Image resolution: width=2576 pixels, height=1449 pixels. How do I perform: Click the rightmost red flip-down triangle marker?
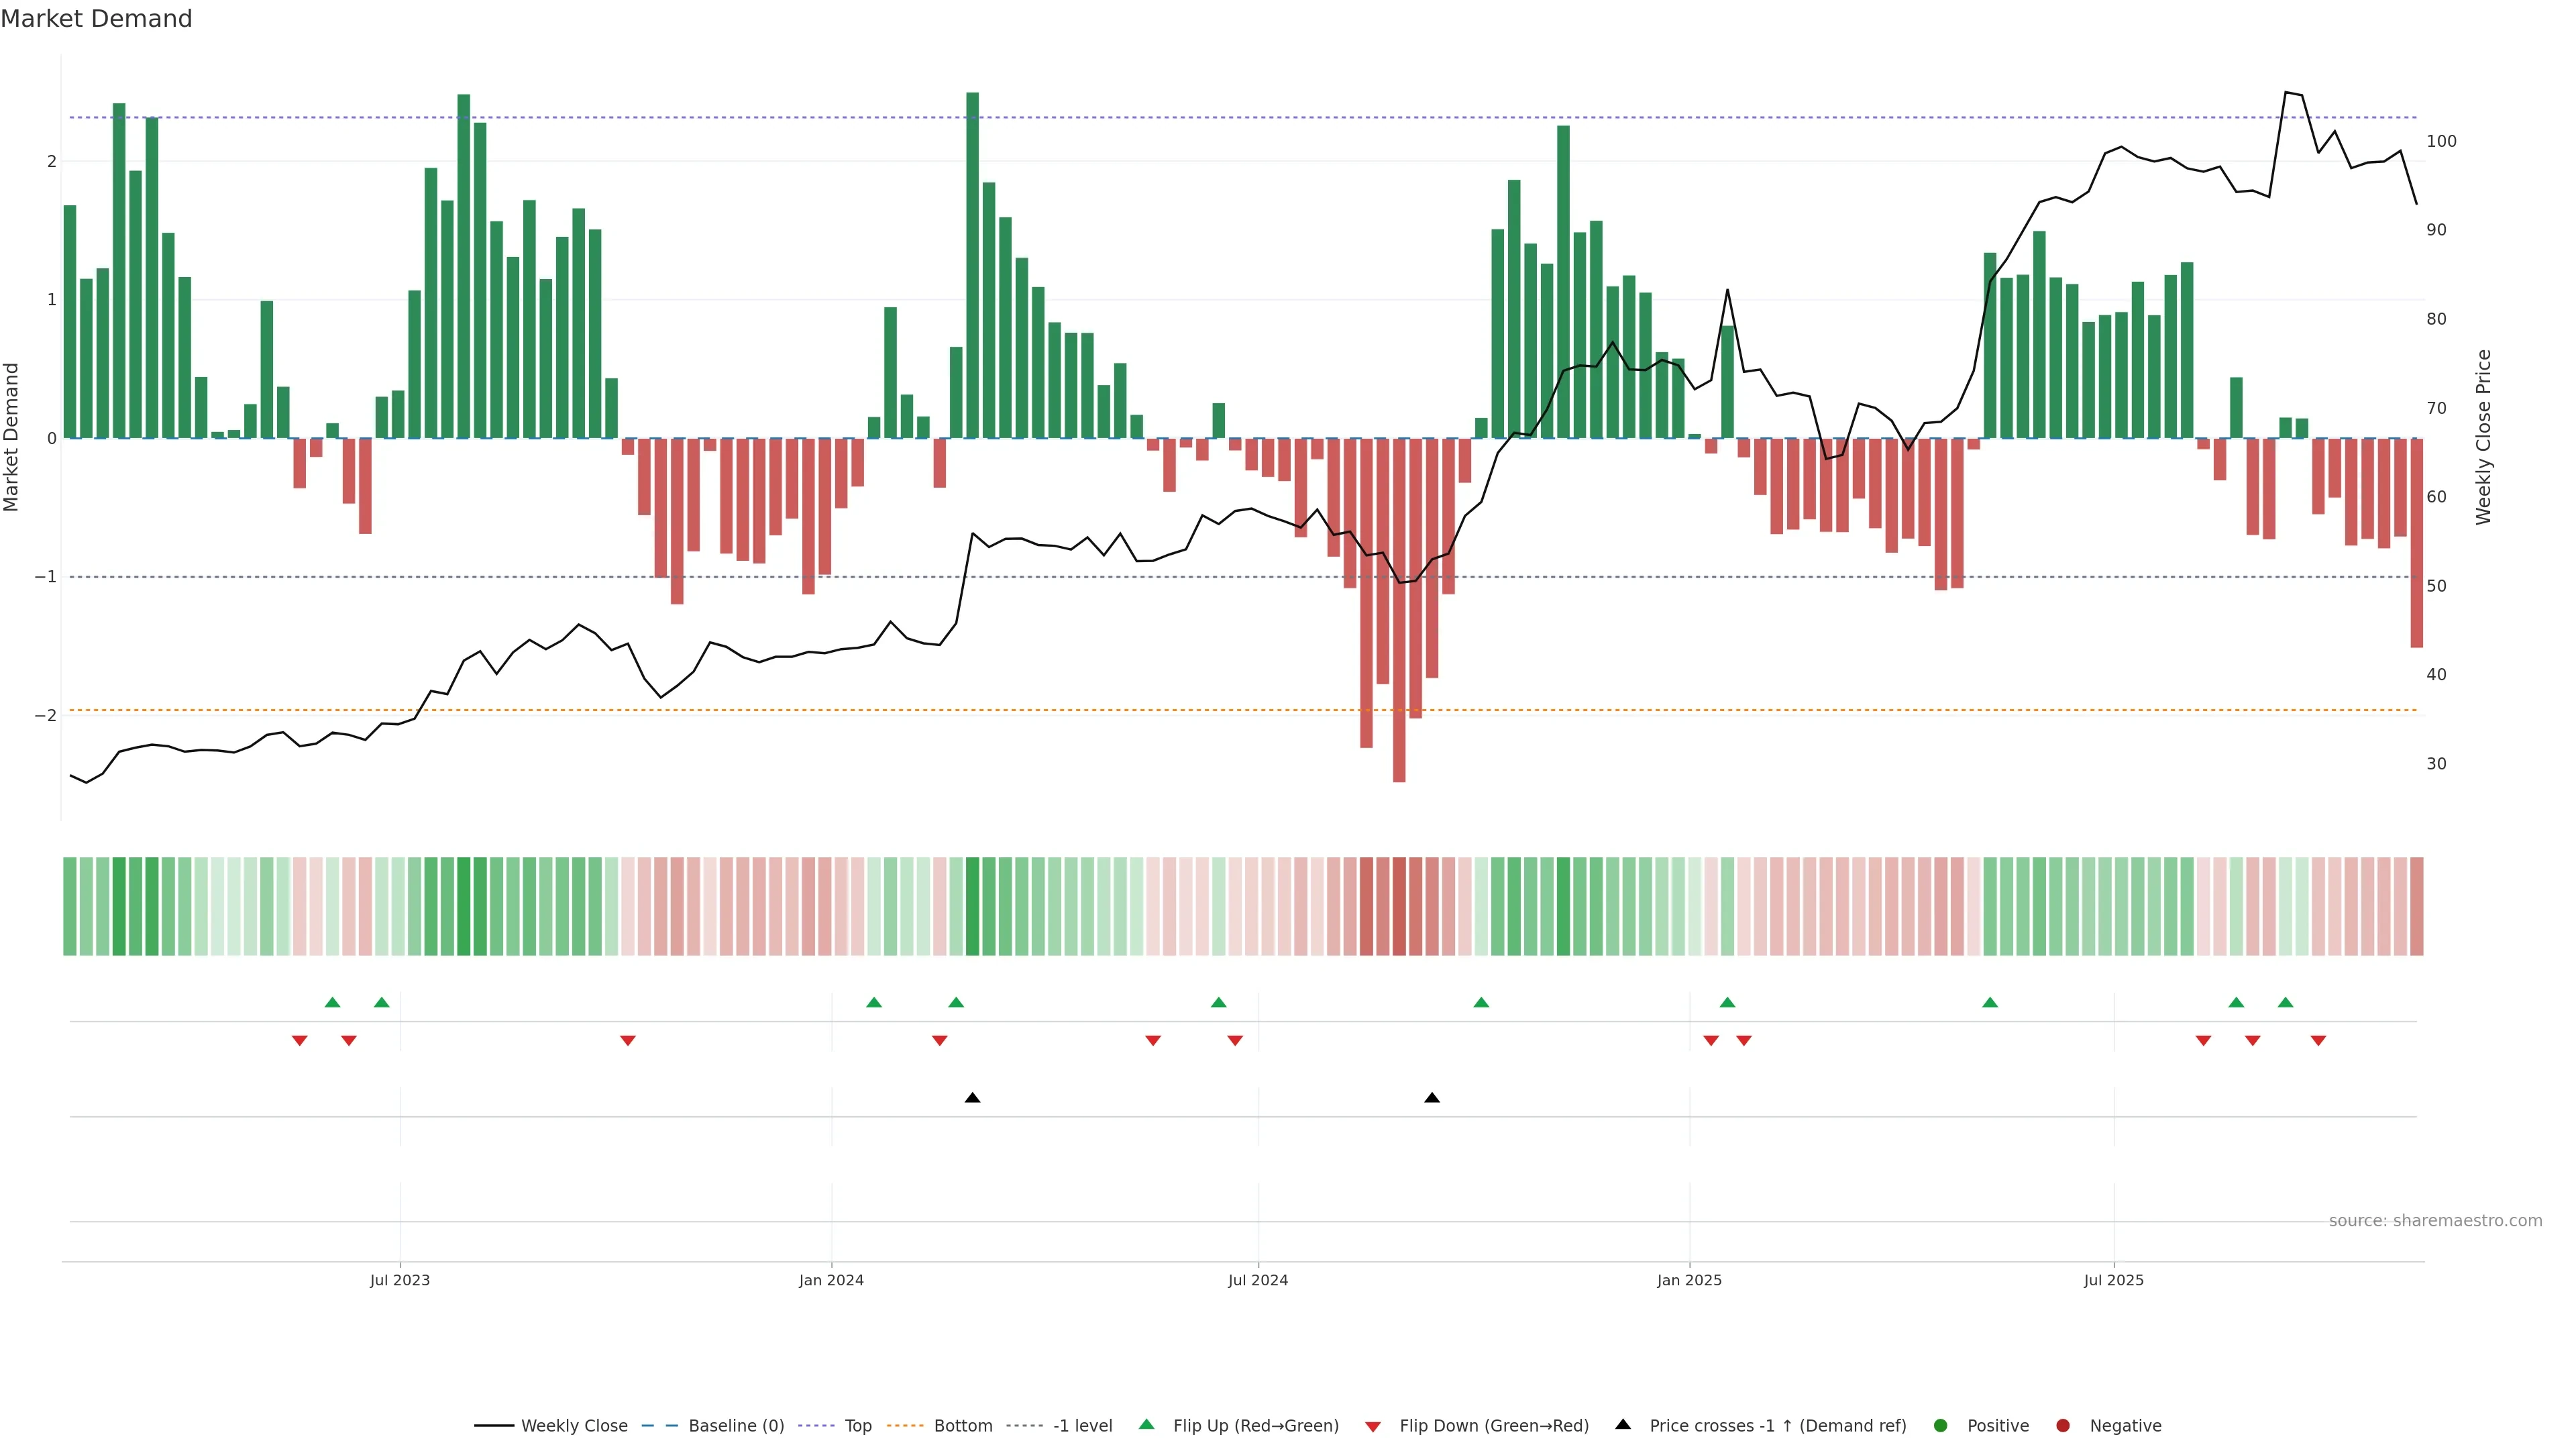pos(2318,1041)
